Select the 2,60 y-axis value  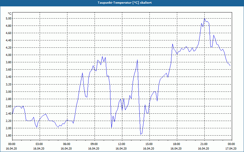click(9, 106)
